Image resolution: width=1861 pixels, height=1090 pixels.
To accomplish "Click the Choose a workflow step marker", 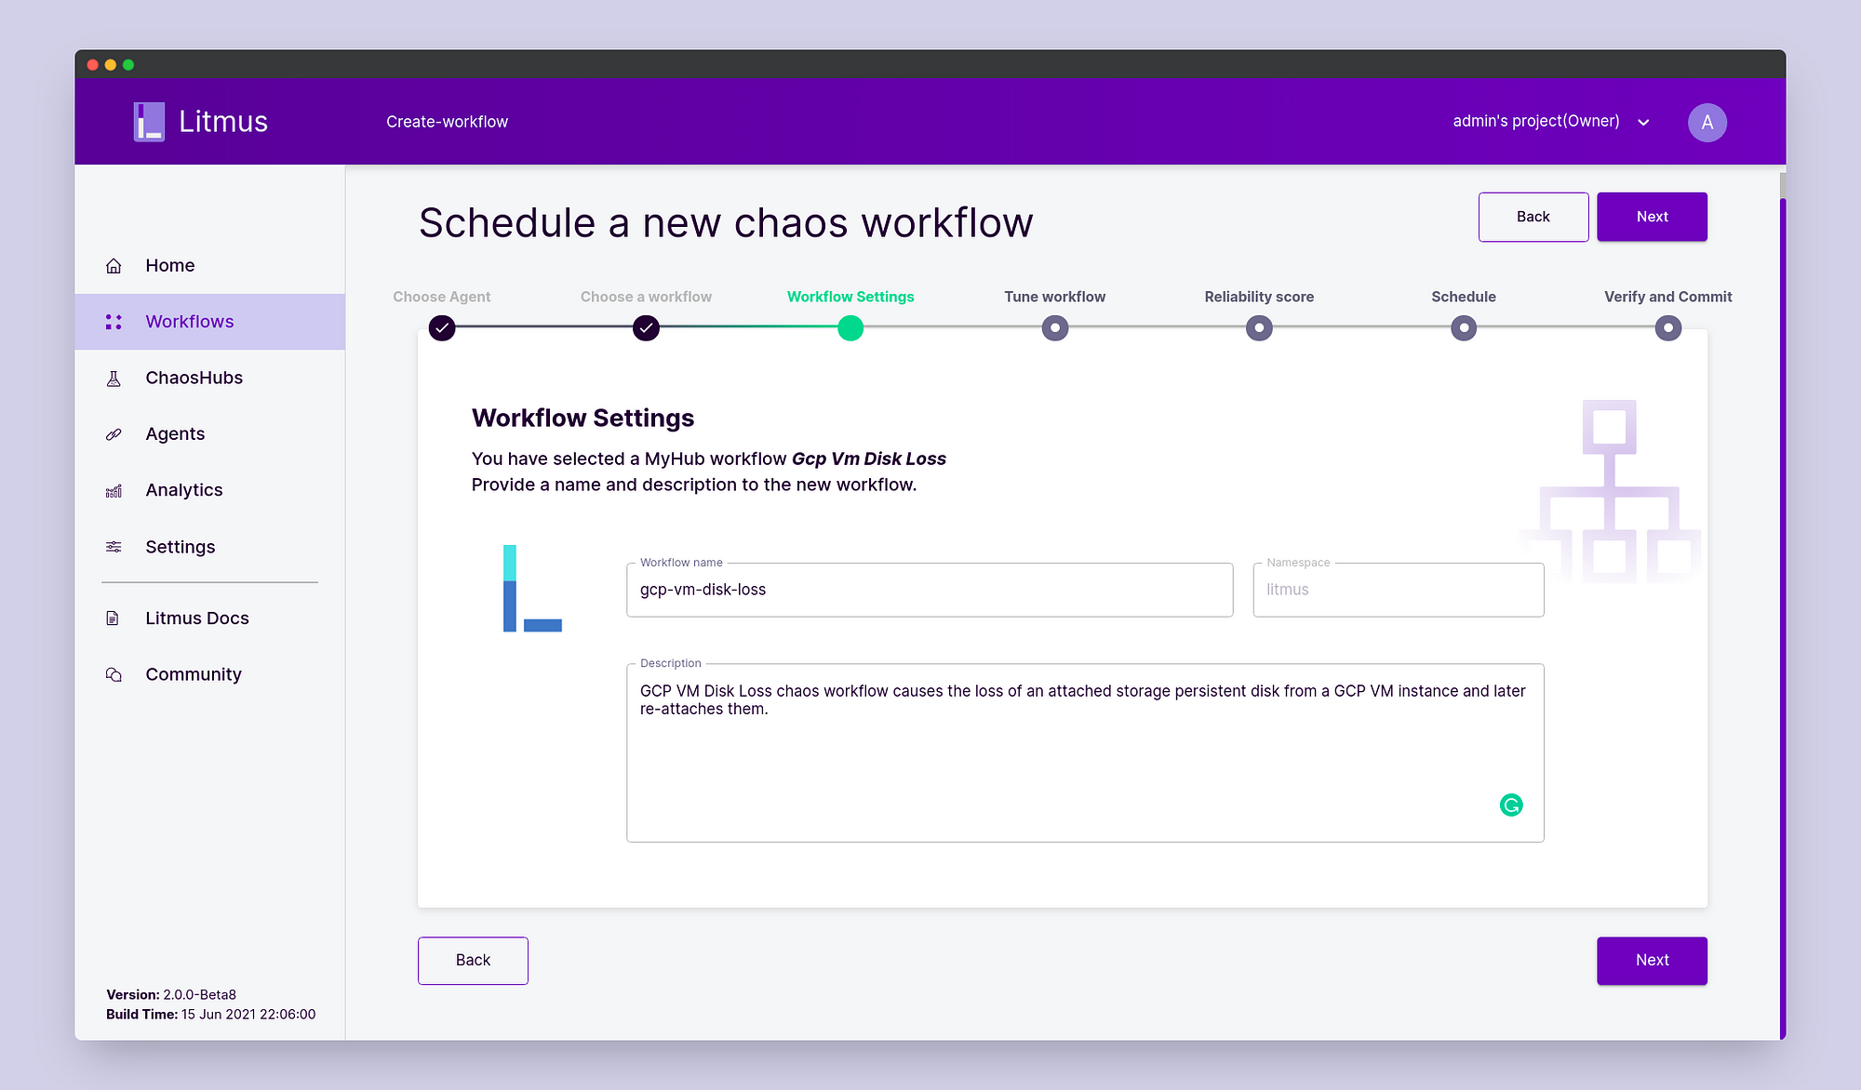I will (646, 328).
